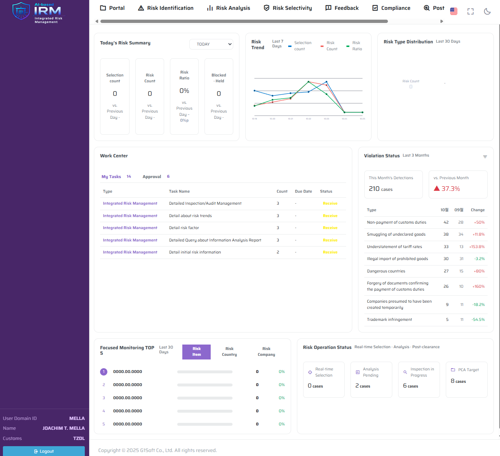Click the Real-time Selection card icon
This screenshot has height=456, width=500.
[310, 372]
